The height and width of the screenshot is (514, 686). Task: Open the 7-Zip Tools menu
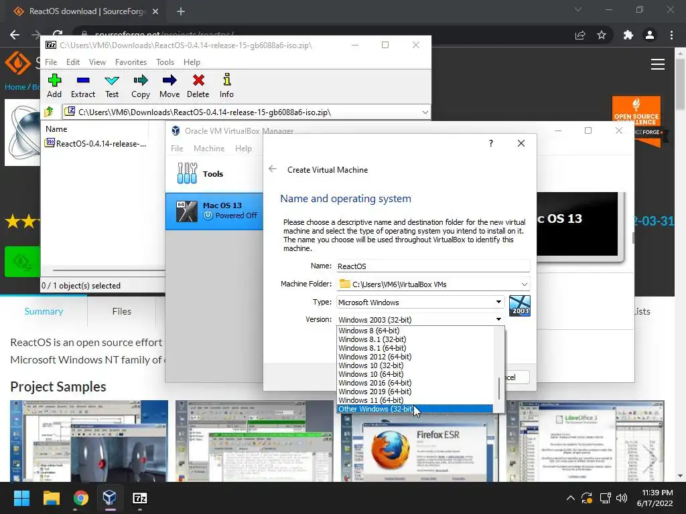point(165,62)
